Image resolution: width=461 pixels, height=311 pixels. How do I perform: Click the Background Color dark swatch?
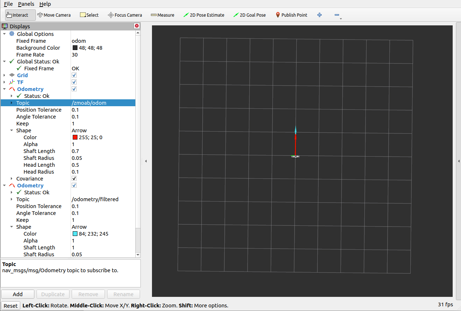[x=75, y=48]
